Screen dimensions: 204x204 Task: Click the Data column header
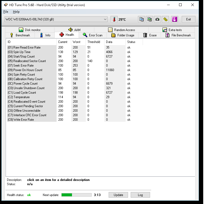pos(115,42)
